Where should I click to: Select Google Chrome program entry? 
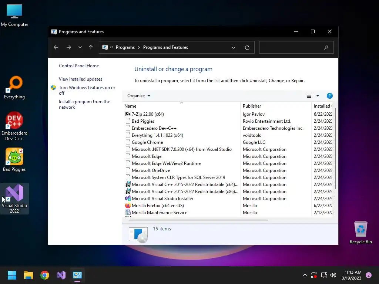[x=147, y=142]
